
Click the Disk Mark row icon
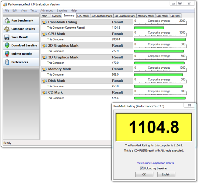[x=45, y=81]
